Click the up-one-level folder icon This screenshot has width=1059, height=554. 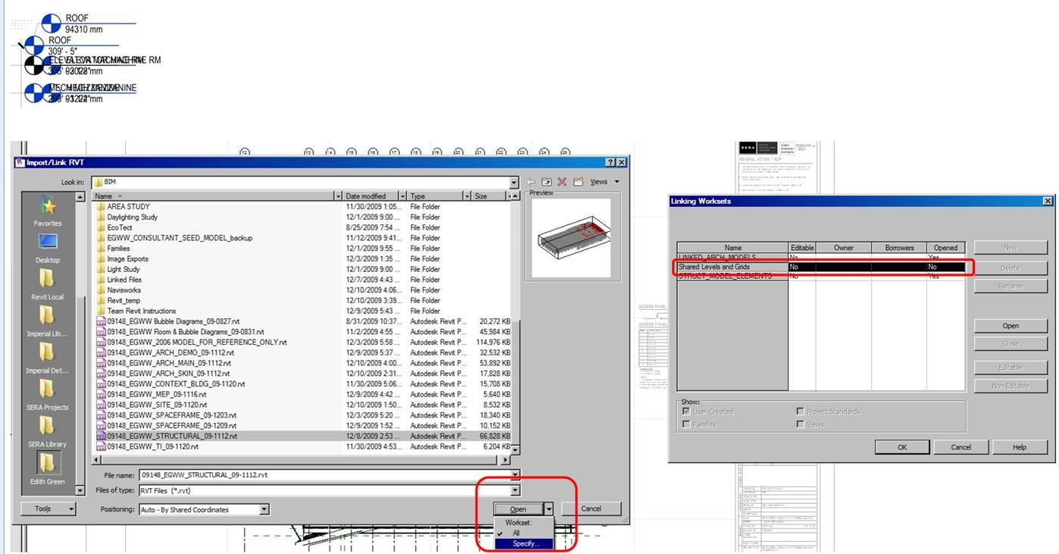pyautogui.click(x=546, y=182)
